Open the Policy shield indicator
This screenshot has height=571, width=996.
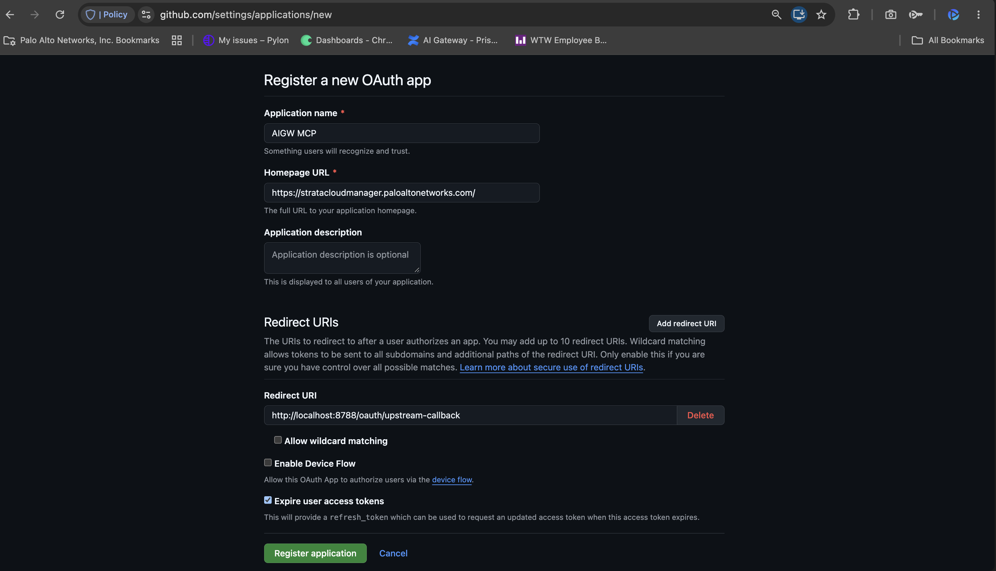coord(107,15)
